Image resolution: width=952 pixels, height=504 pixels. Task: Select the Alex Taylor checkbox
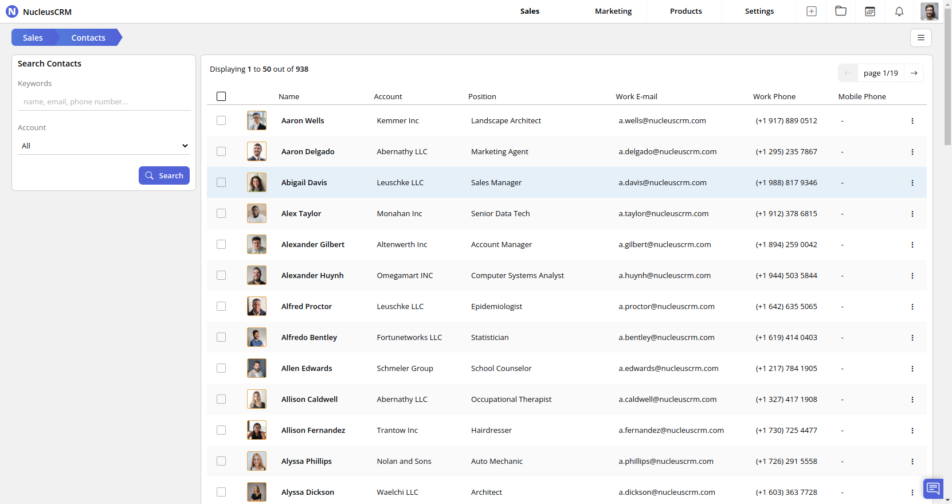(221, 213)
